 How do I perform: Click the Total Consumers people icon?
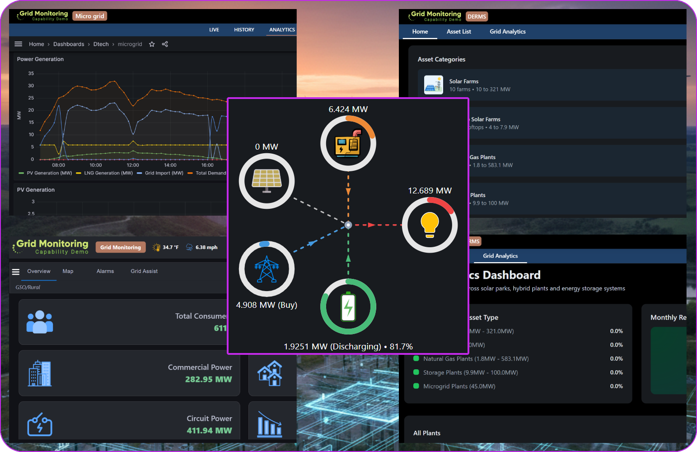click(x=40, y=322)
